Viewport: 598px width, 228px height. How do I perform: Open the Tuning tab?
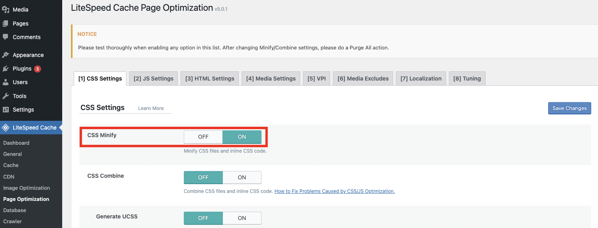467,79
